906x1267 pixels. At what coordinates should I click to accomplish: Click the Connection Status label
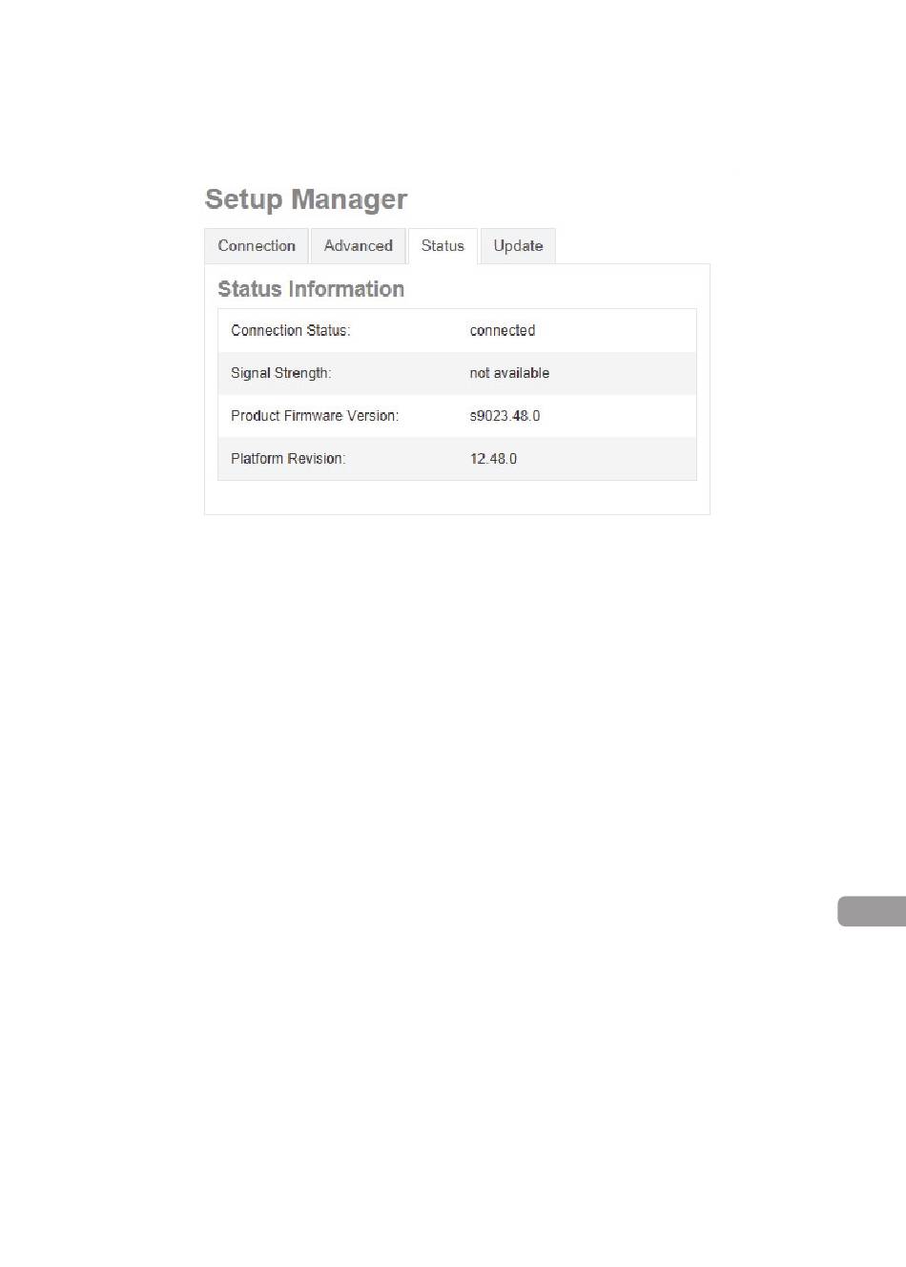[x=291, y=331]
